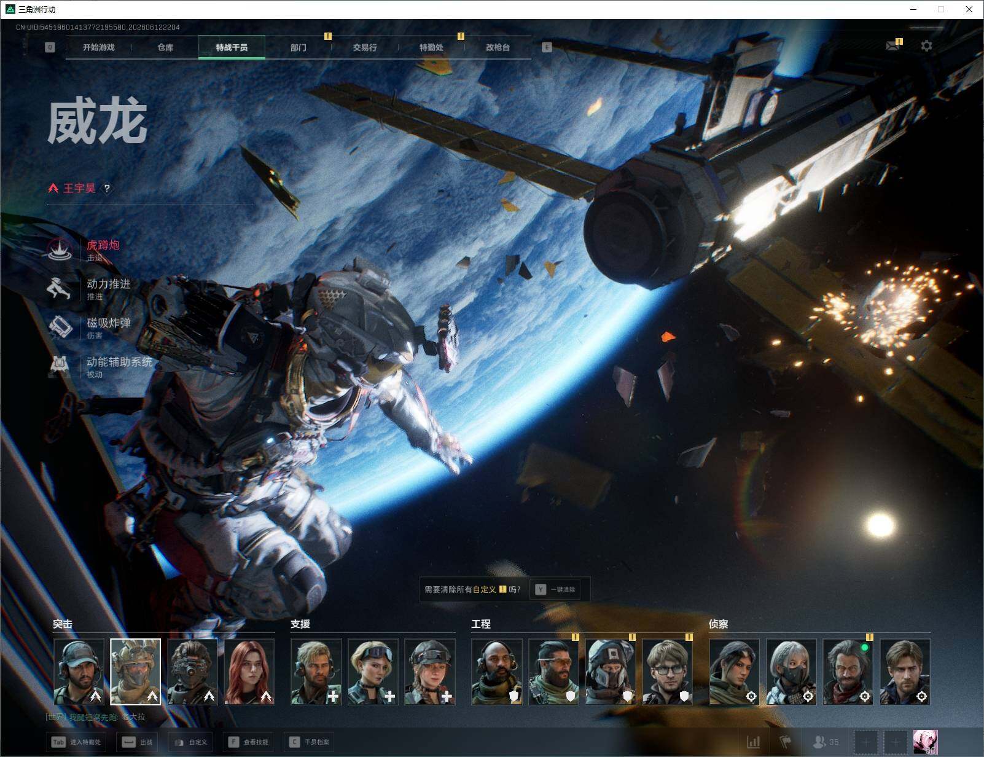Click the first empty squad slot plus

pos(866,742)
